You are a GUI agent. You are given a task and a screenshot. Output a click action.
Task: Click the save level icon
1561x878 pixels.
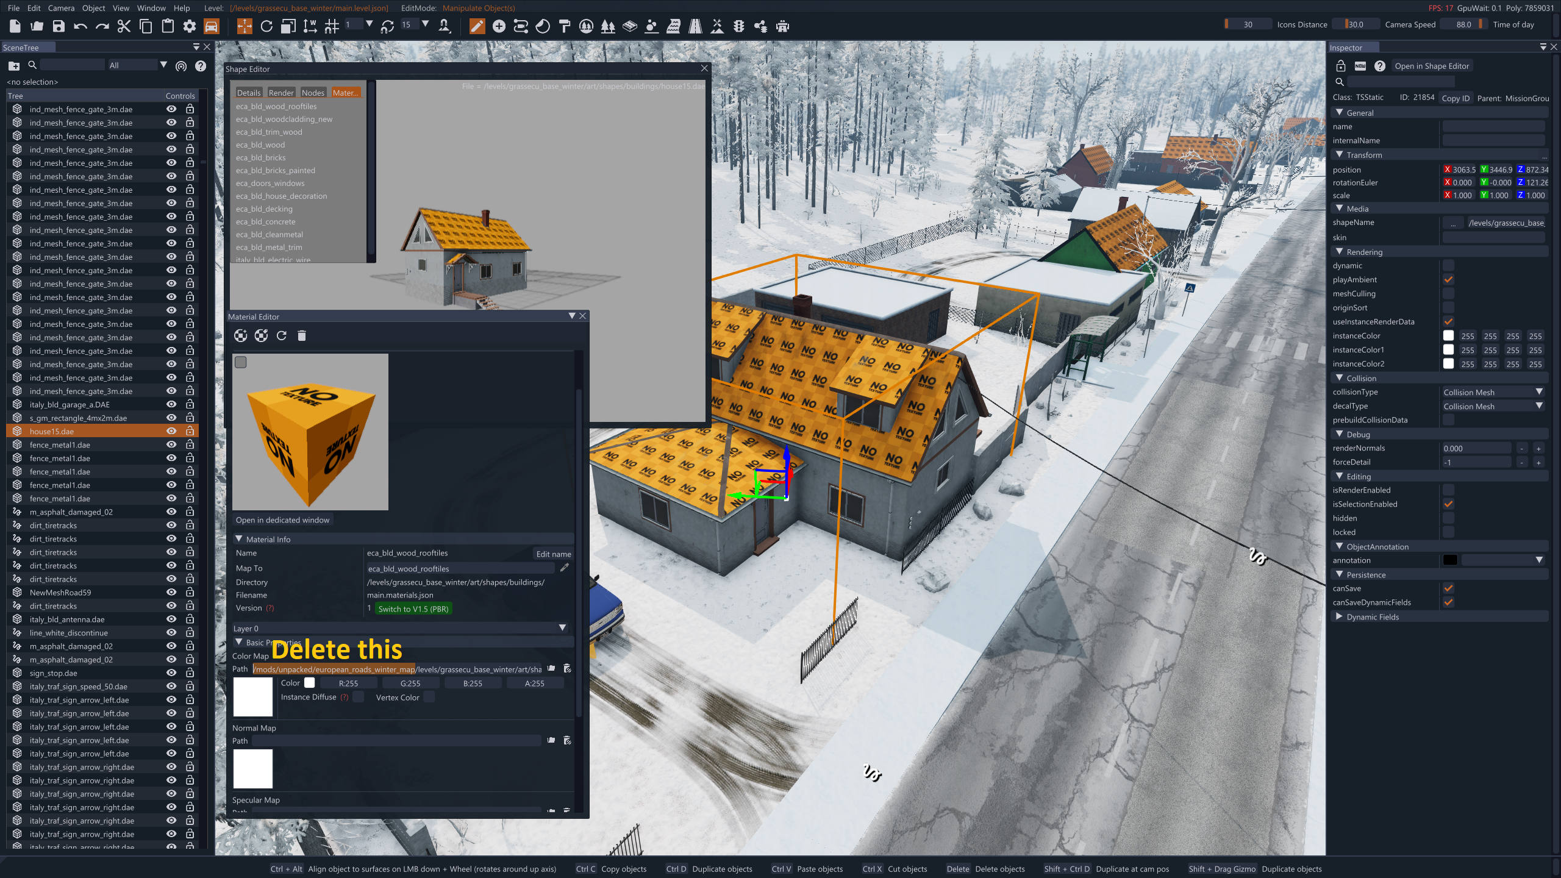(x=59, y=26)
